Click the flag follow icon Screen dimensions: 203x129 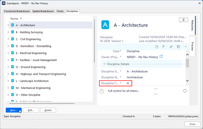[164, 47]
